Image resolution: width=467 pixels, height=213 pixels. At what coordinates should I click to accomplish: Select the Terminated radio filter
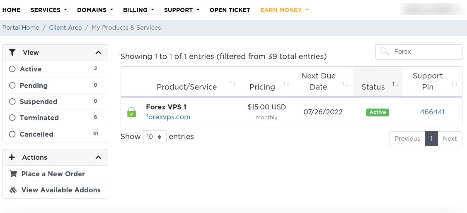(x=12, y=118)
